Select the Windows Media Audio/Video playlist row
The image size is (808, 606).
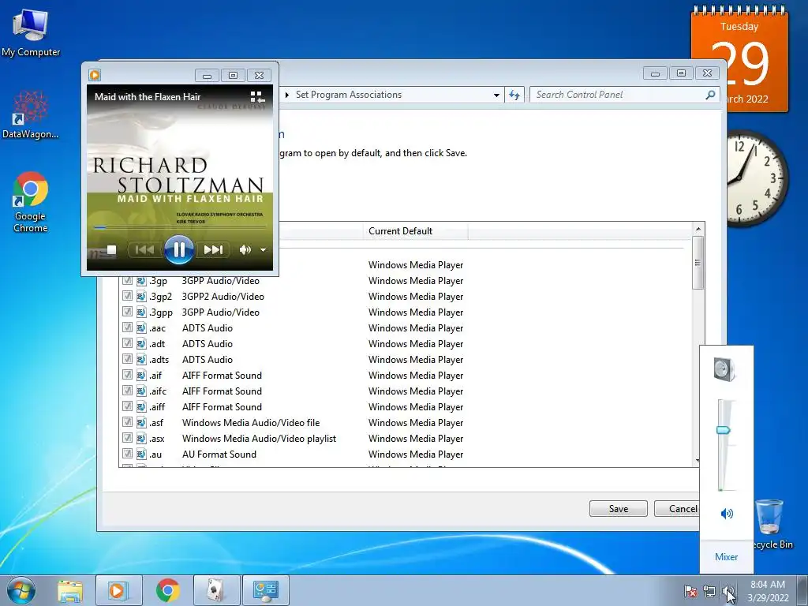click(405, 439)
